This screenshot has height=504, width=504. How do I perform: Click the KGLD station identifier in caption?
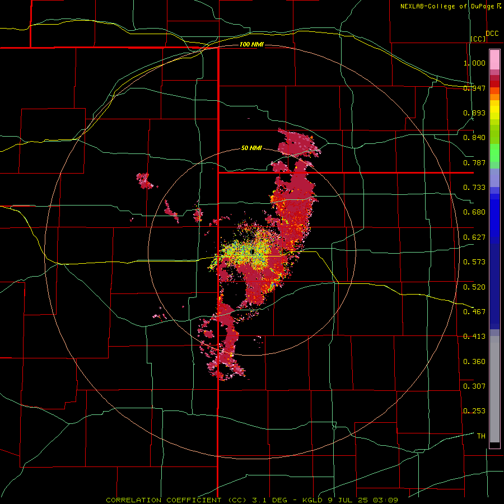[313, 500]
